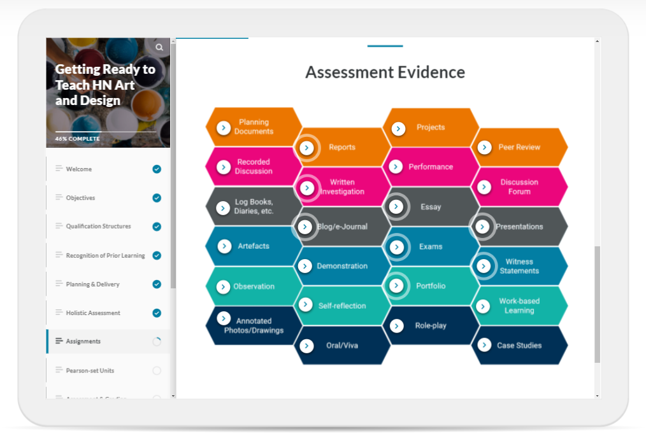The height and width of the screenshot is (436, 646).
Task: Click the list icon beside Assignments
Action: [59, 341]
